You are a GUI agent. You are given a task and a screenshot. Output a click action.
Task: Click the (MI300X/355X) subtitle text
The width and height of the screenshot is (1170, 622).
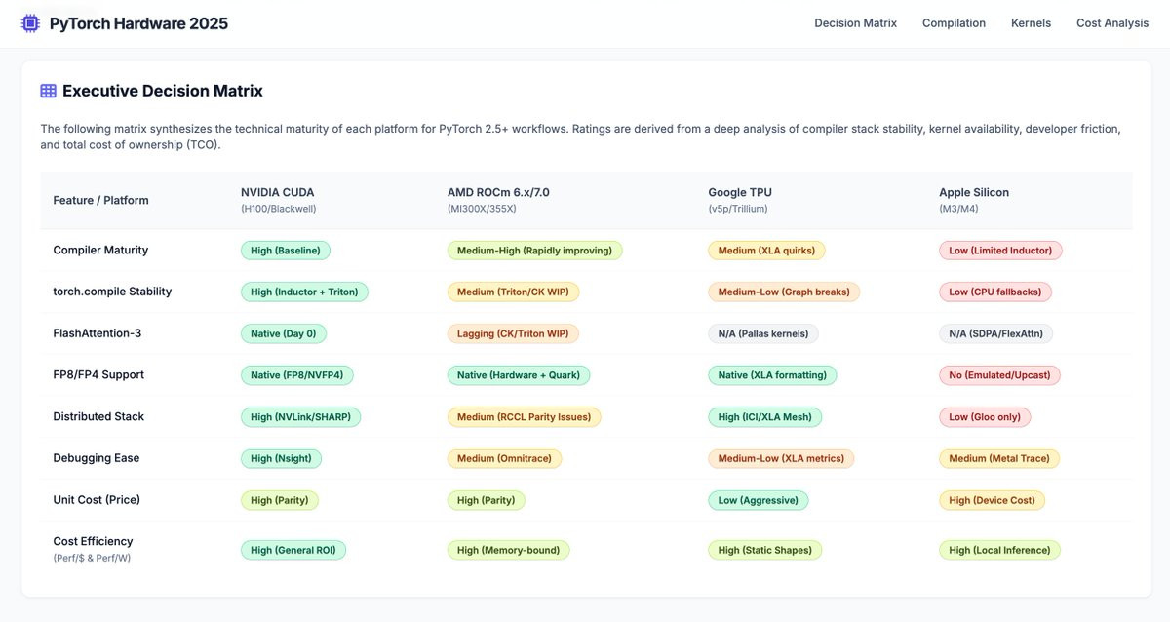coord(482,209)
